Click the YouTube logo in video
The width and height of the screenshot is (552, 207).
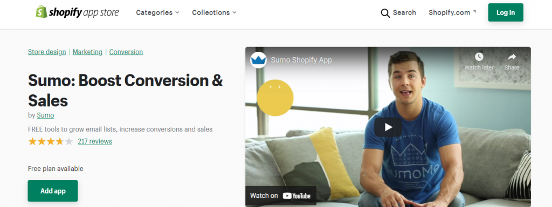click(296, 196)
